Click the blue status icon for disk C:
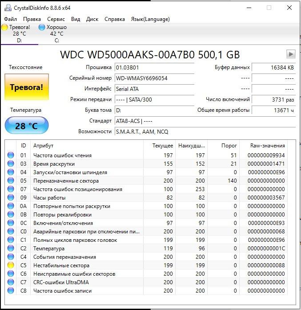Screen dimensions: 301x310 42,27
